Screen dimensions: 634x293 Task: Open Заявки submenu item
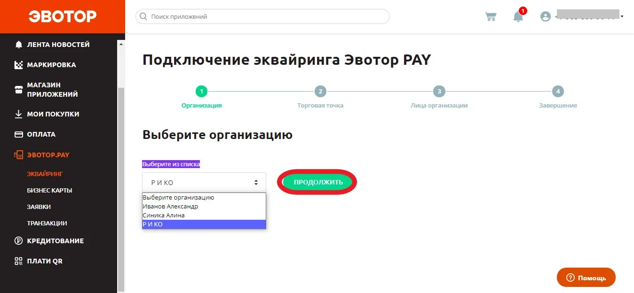pyautogui.click(x=39, y=207)
